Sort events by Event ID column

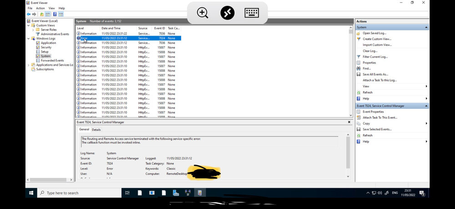click(159, 28)
